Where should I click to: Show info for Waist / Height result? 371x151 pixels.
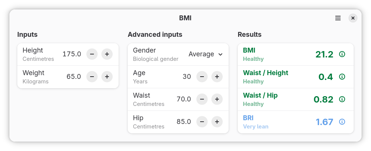point(342,77)
